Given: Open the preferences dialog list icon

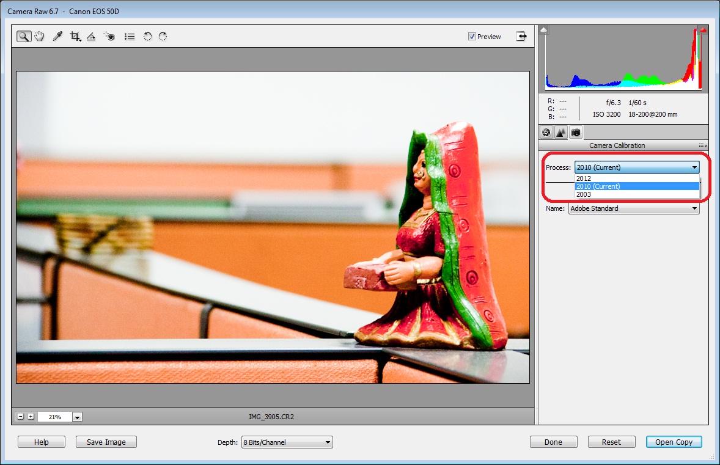Looking at the screenshot, I should point(130,36).
